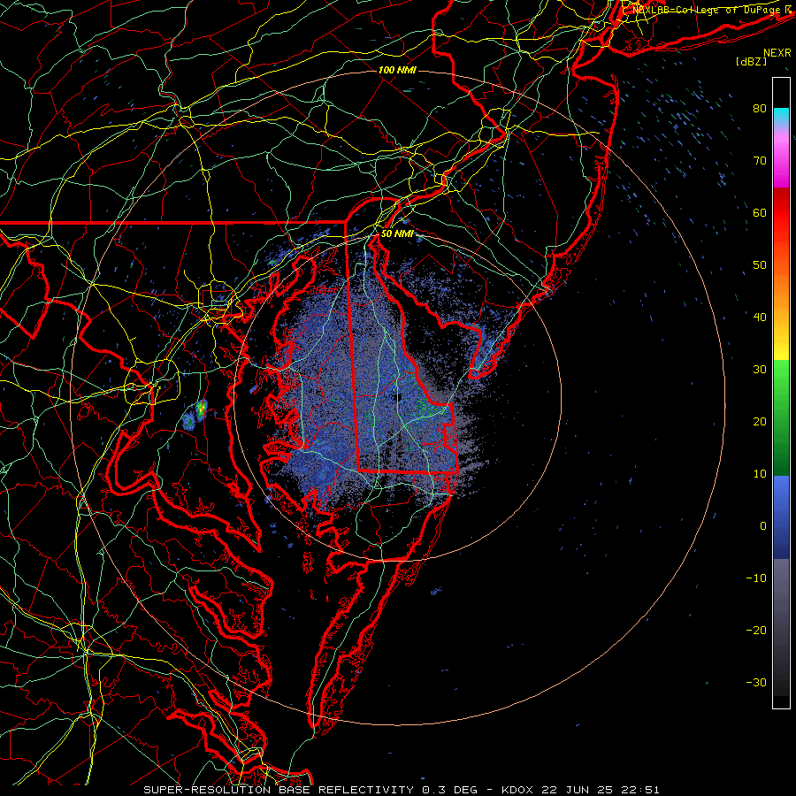The height and width of the screenshot is (796, 796).
Task: Click the 70 dBZ value on the scale
Action: (x=760, y=161)
